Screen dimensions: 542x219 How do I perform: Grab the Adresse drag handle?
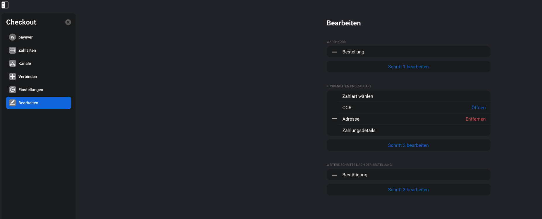[x=335, y=119]
